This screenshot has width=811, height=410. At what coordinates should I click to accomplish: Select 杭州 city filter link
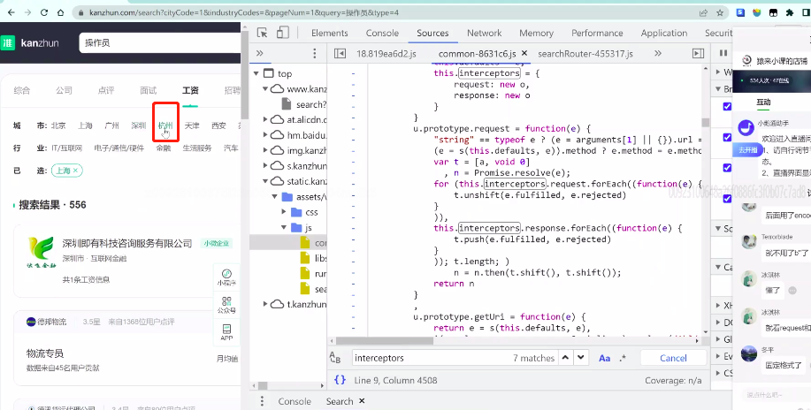[x=165, y=125]
